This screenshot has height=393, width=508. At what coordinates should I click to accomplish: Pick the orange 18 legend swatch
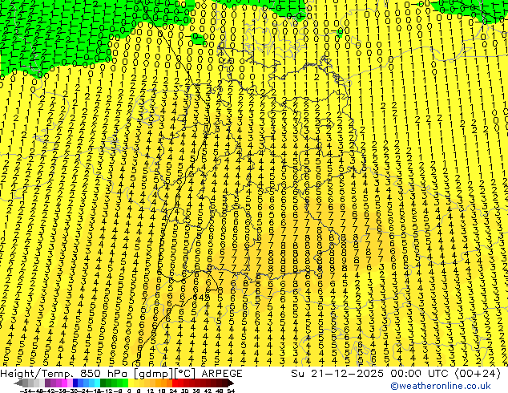pyautogui.click(x=164, y=383)
